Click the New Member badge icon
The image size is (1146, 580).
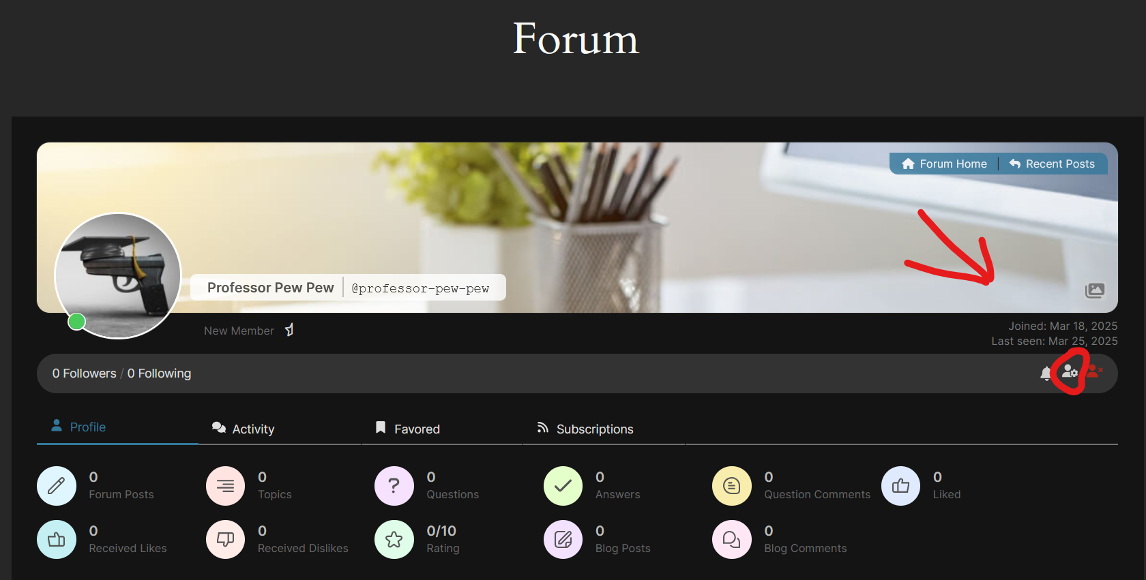pyautogui.click(x=289, y=331)
